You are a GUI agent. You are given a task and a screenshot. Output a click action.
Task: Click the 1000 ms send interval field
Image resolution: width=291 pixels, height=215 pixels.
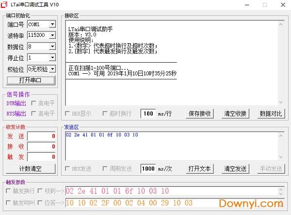[x=148, y=169]
